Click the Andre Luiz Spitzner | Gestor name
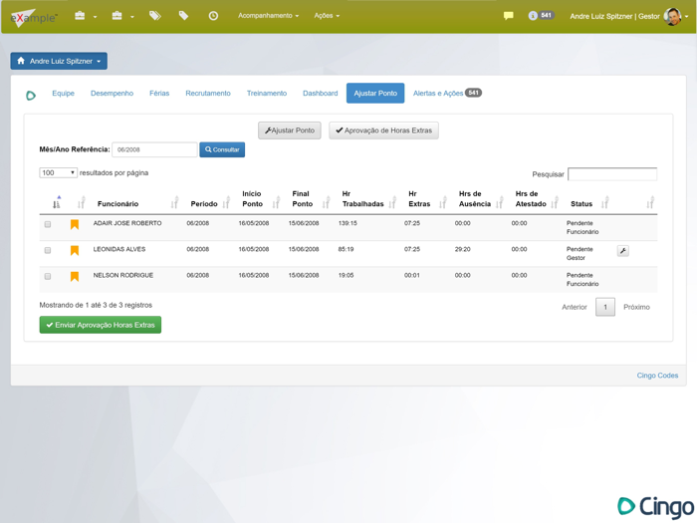Screen dimensions: 697x523 (614, 17)
